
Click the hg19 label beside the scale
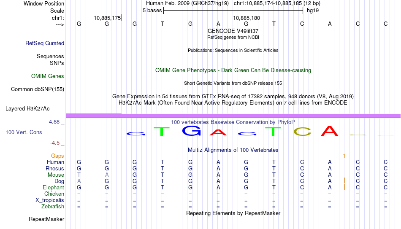(x=313, y=11)
